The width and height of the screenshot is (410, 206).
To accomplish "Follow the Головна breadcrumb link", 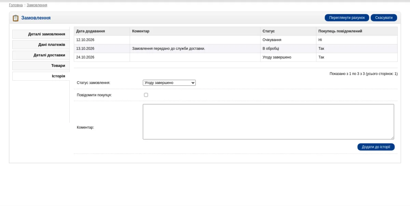I will coord(16,5).
